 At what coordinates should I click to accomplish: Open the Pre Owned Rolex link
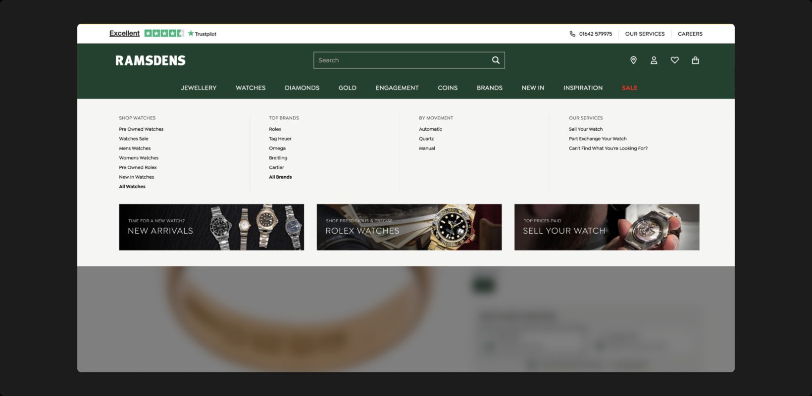coord(138,168)
